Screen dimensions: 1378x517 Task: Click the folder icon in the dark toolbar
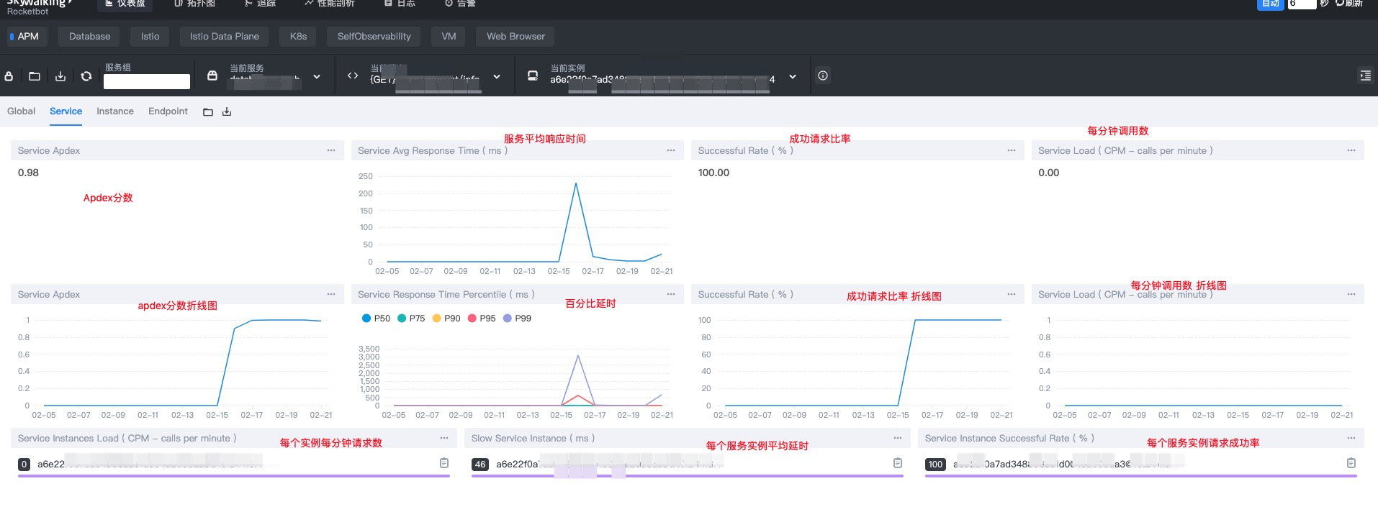click(35, 76)
